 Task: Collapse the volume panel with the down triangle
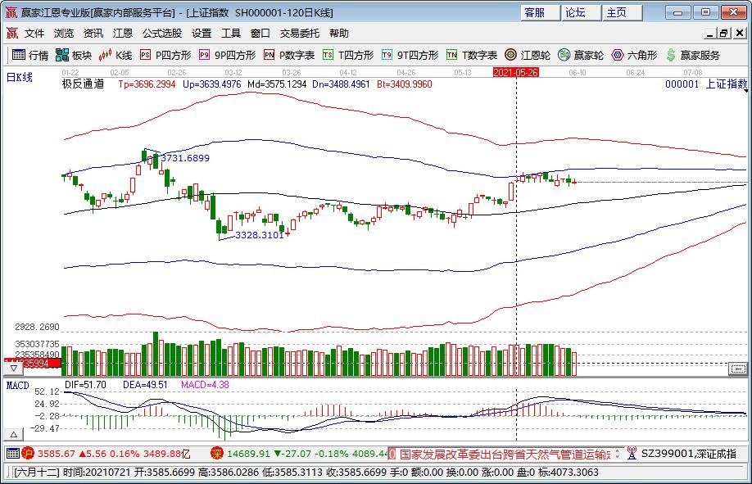15,369
